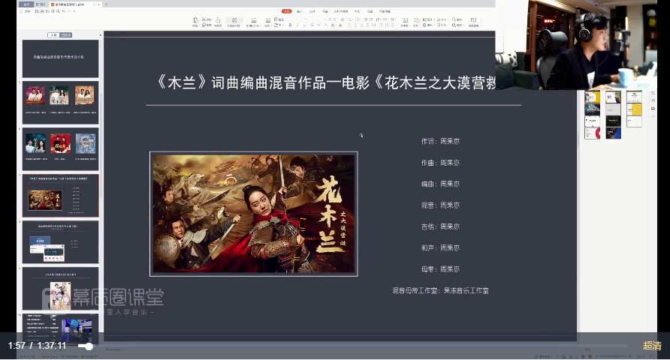Collapse the slide thumbnail panel

(x=101, y=35)
